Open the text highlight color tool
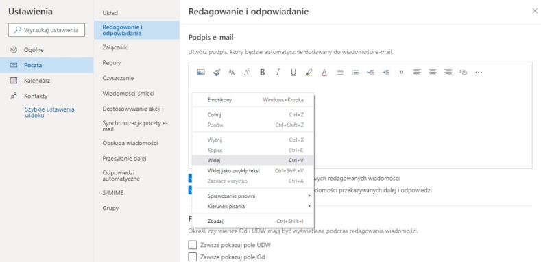This screenshot has height=262, width=541. coord(309,73)
